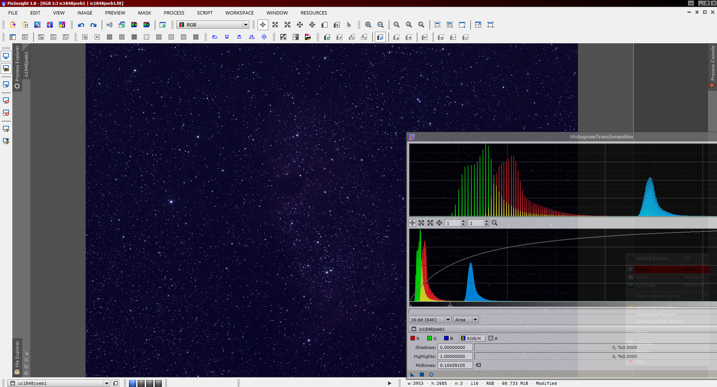Click the "w:3953" status bar text
The width and height of the screenshot is (717, 387).
tap(417, 383)
